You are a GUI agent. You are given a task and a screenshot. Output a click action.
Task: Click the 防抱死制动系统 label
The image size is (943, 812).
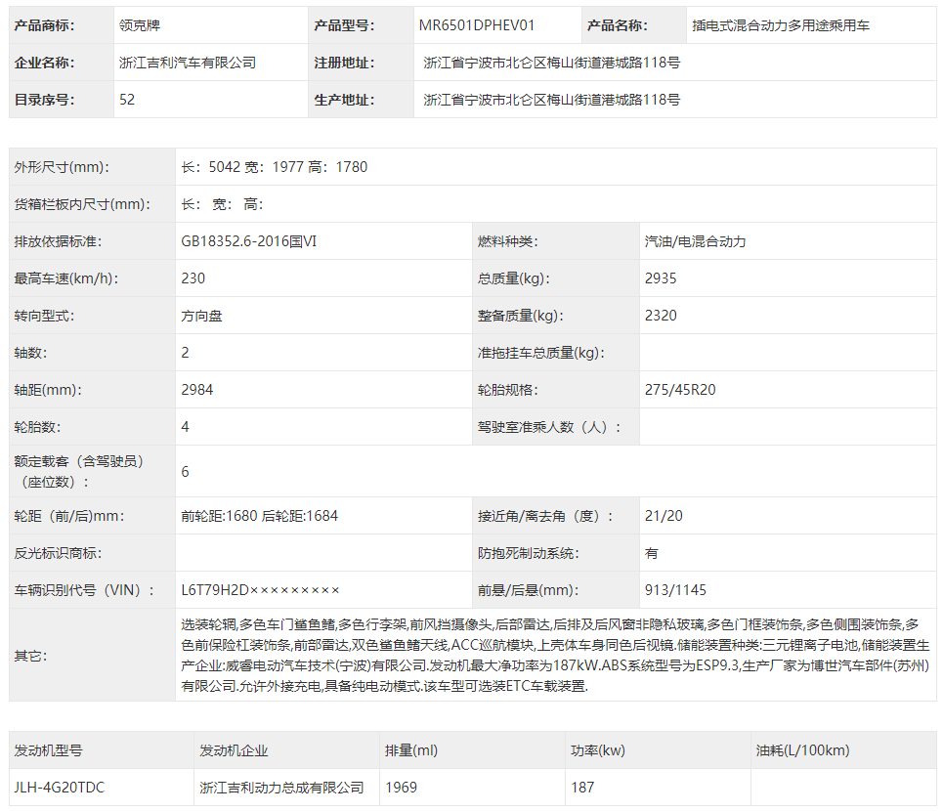coord(528,553)
